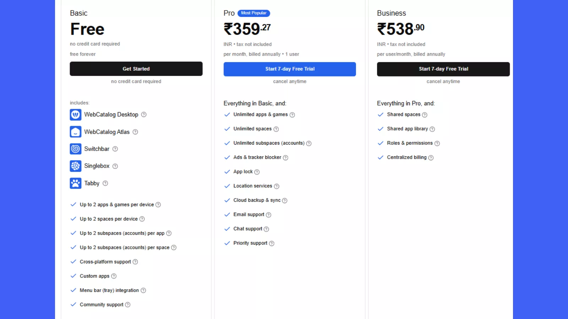
Task: Click the question mark beside Location services
Action: [277, 186]
